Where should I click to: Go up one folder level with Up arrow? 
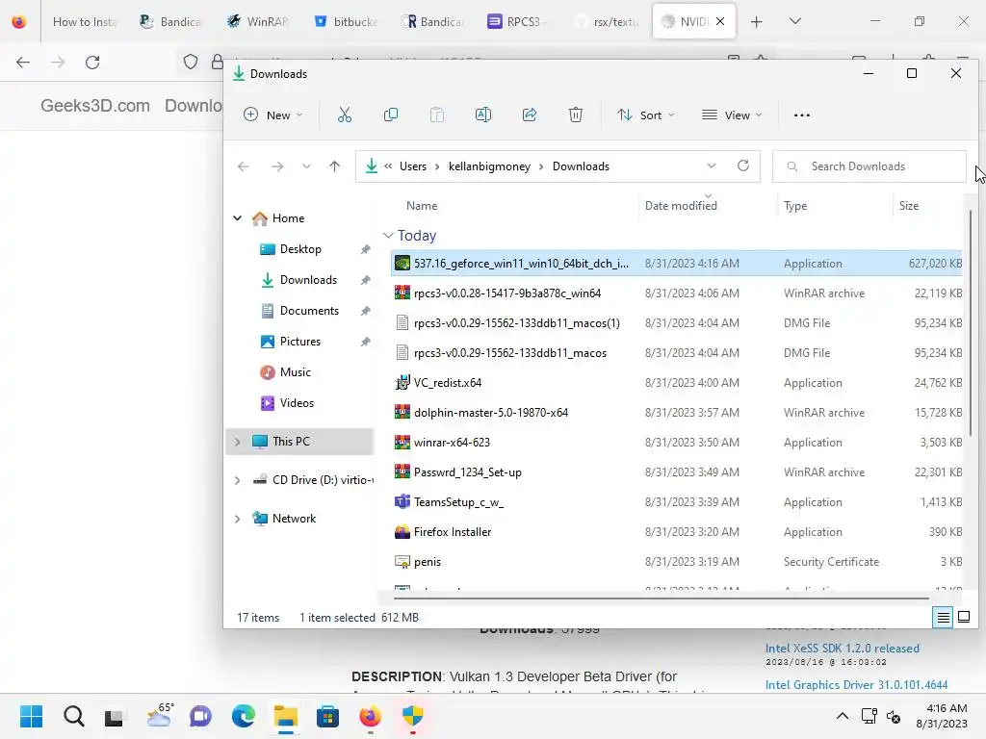334,166
